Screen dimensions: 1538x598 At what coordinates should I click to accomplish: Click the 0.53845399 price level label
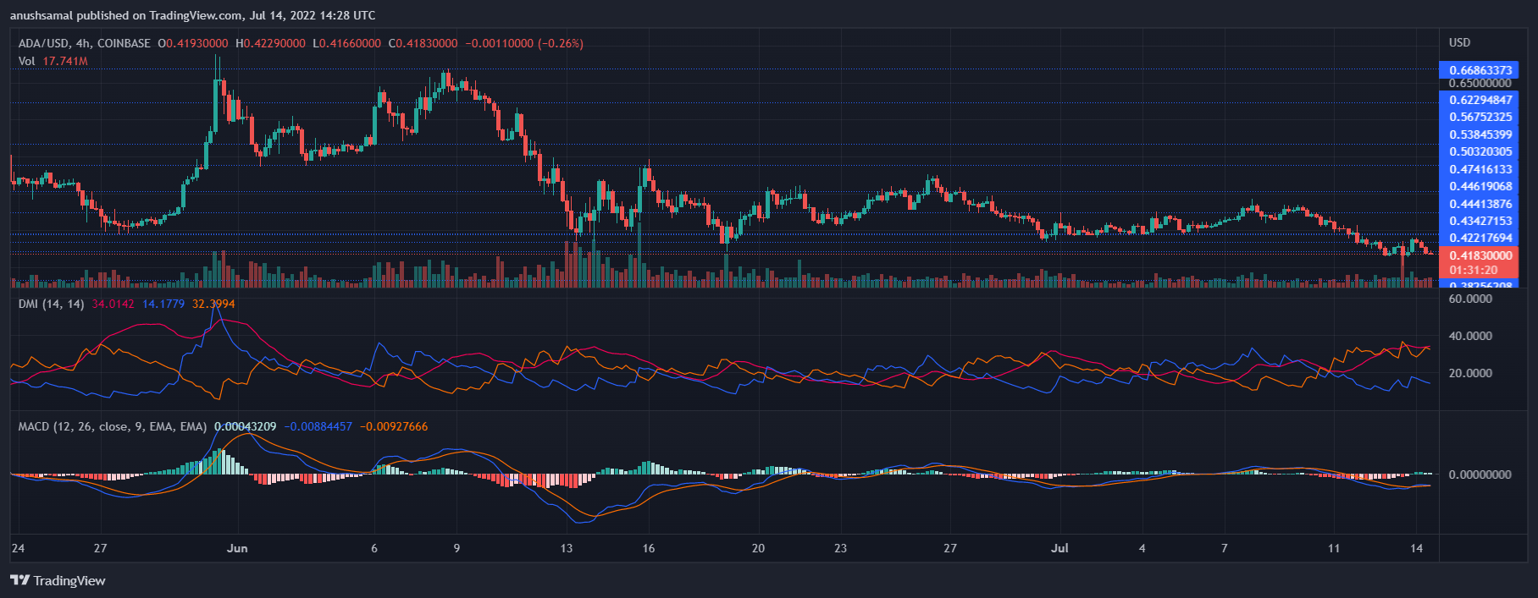click(x=1479, y=134)
